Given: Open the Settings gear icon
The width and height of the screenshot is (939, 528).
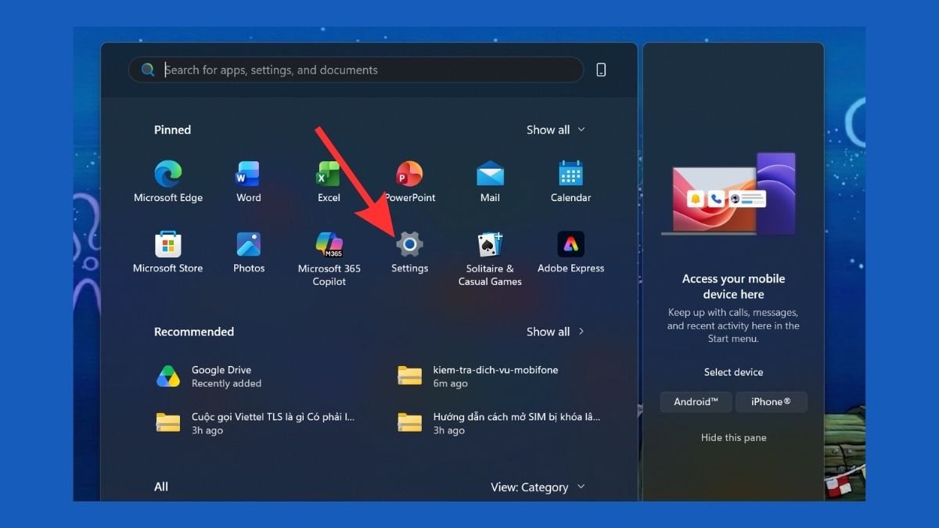Looking at the screenshot, I should (409, 244).
